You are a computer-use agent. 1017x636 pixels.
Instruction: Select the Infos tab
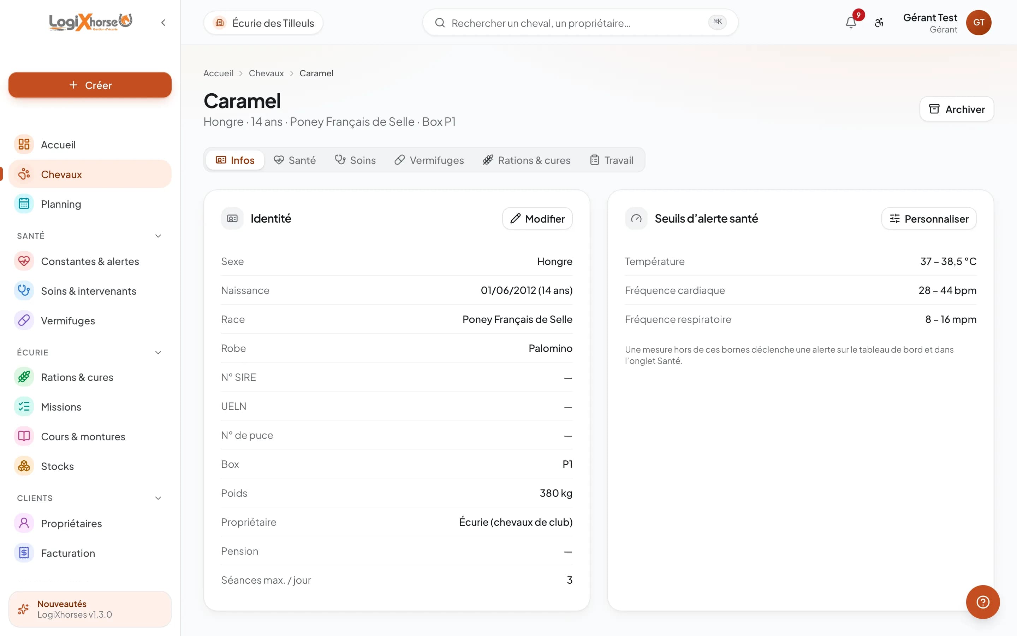tap(235, 160)
